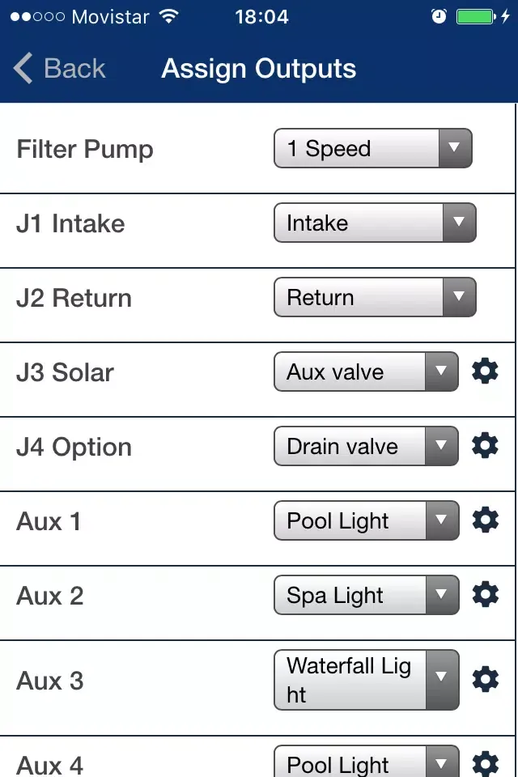Open Aux 2 Spa Light dropdown
The height and width of the screenshot is (777, 518).
(367, 596)
